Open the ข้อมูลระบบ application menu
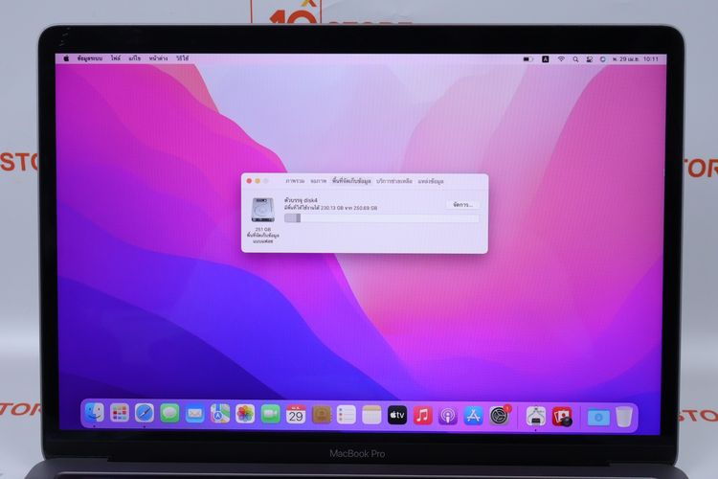Viewport: 718px width, 479px height. click(90, 58)
